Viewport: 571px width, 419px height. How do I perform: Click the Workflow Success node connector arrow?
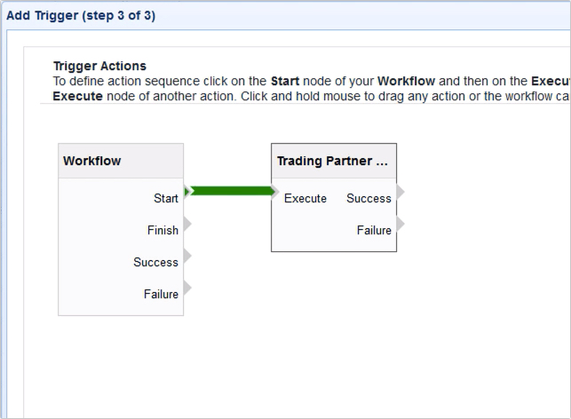click(187, 257)
